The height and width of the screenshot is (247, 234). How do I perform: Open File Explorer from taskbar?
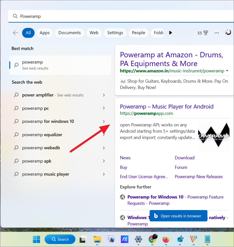tap(97, 239)
